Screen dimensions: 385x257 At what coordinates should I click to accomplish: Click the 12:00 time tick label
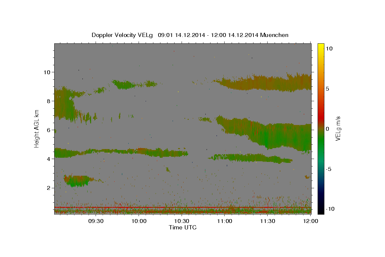(x=310, y=221)
